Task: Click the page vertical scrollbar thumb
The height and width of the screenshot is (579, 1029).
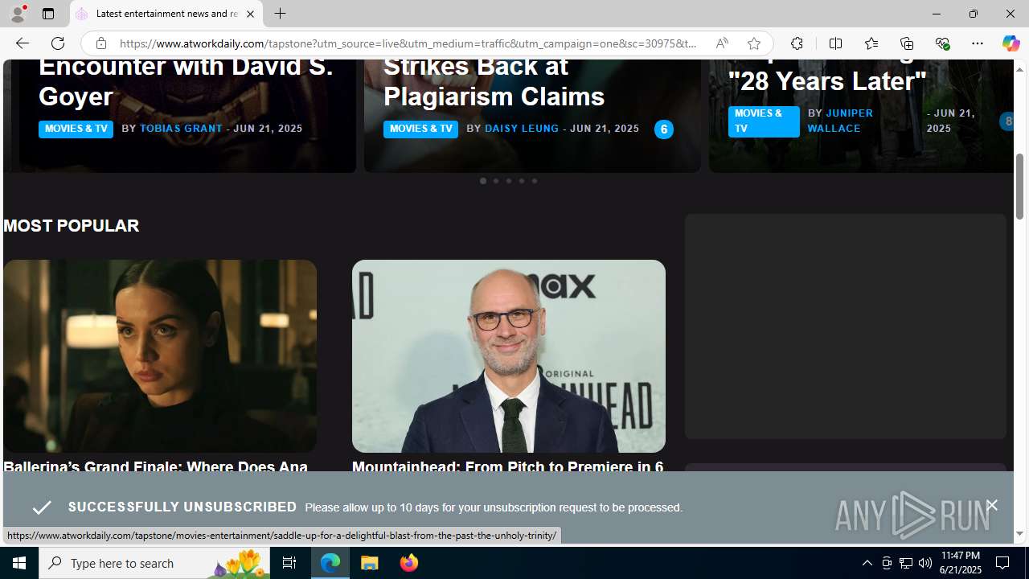Action: point(1019,187)
